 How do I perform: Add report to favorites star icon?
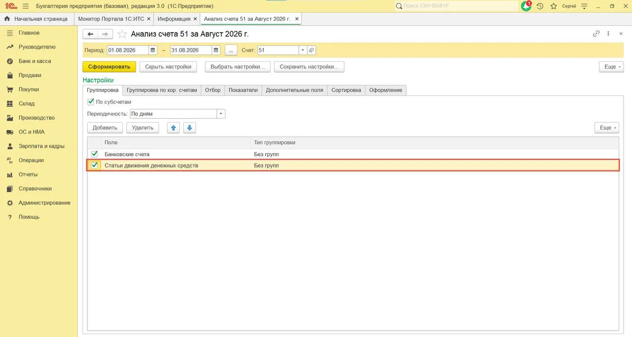click(122, 34)
